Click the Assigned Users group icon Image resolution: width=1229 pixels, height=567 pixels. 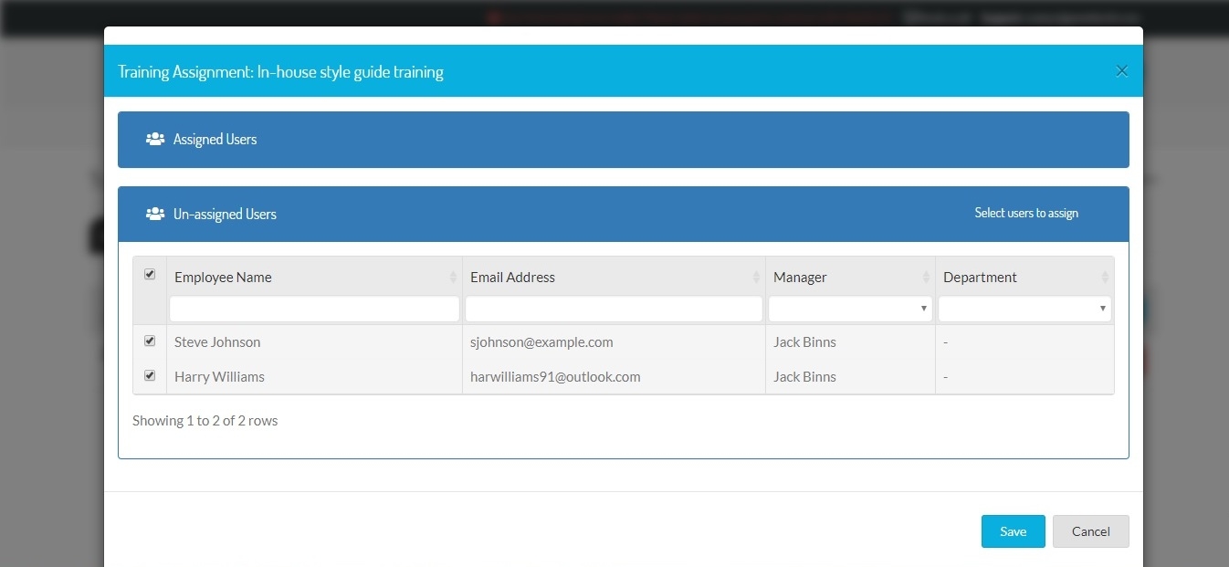click(x=155, y=140)
